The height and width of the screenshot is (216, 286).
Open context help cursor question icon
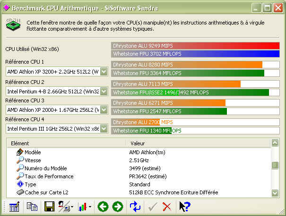pyautogui.click(x=184, y=207)
